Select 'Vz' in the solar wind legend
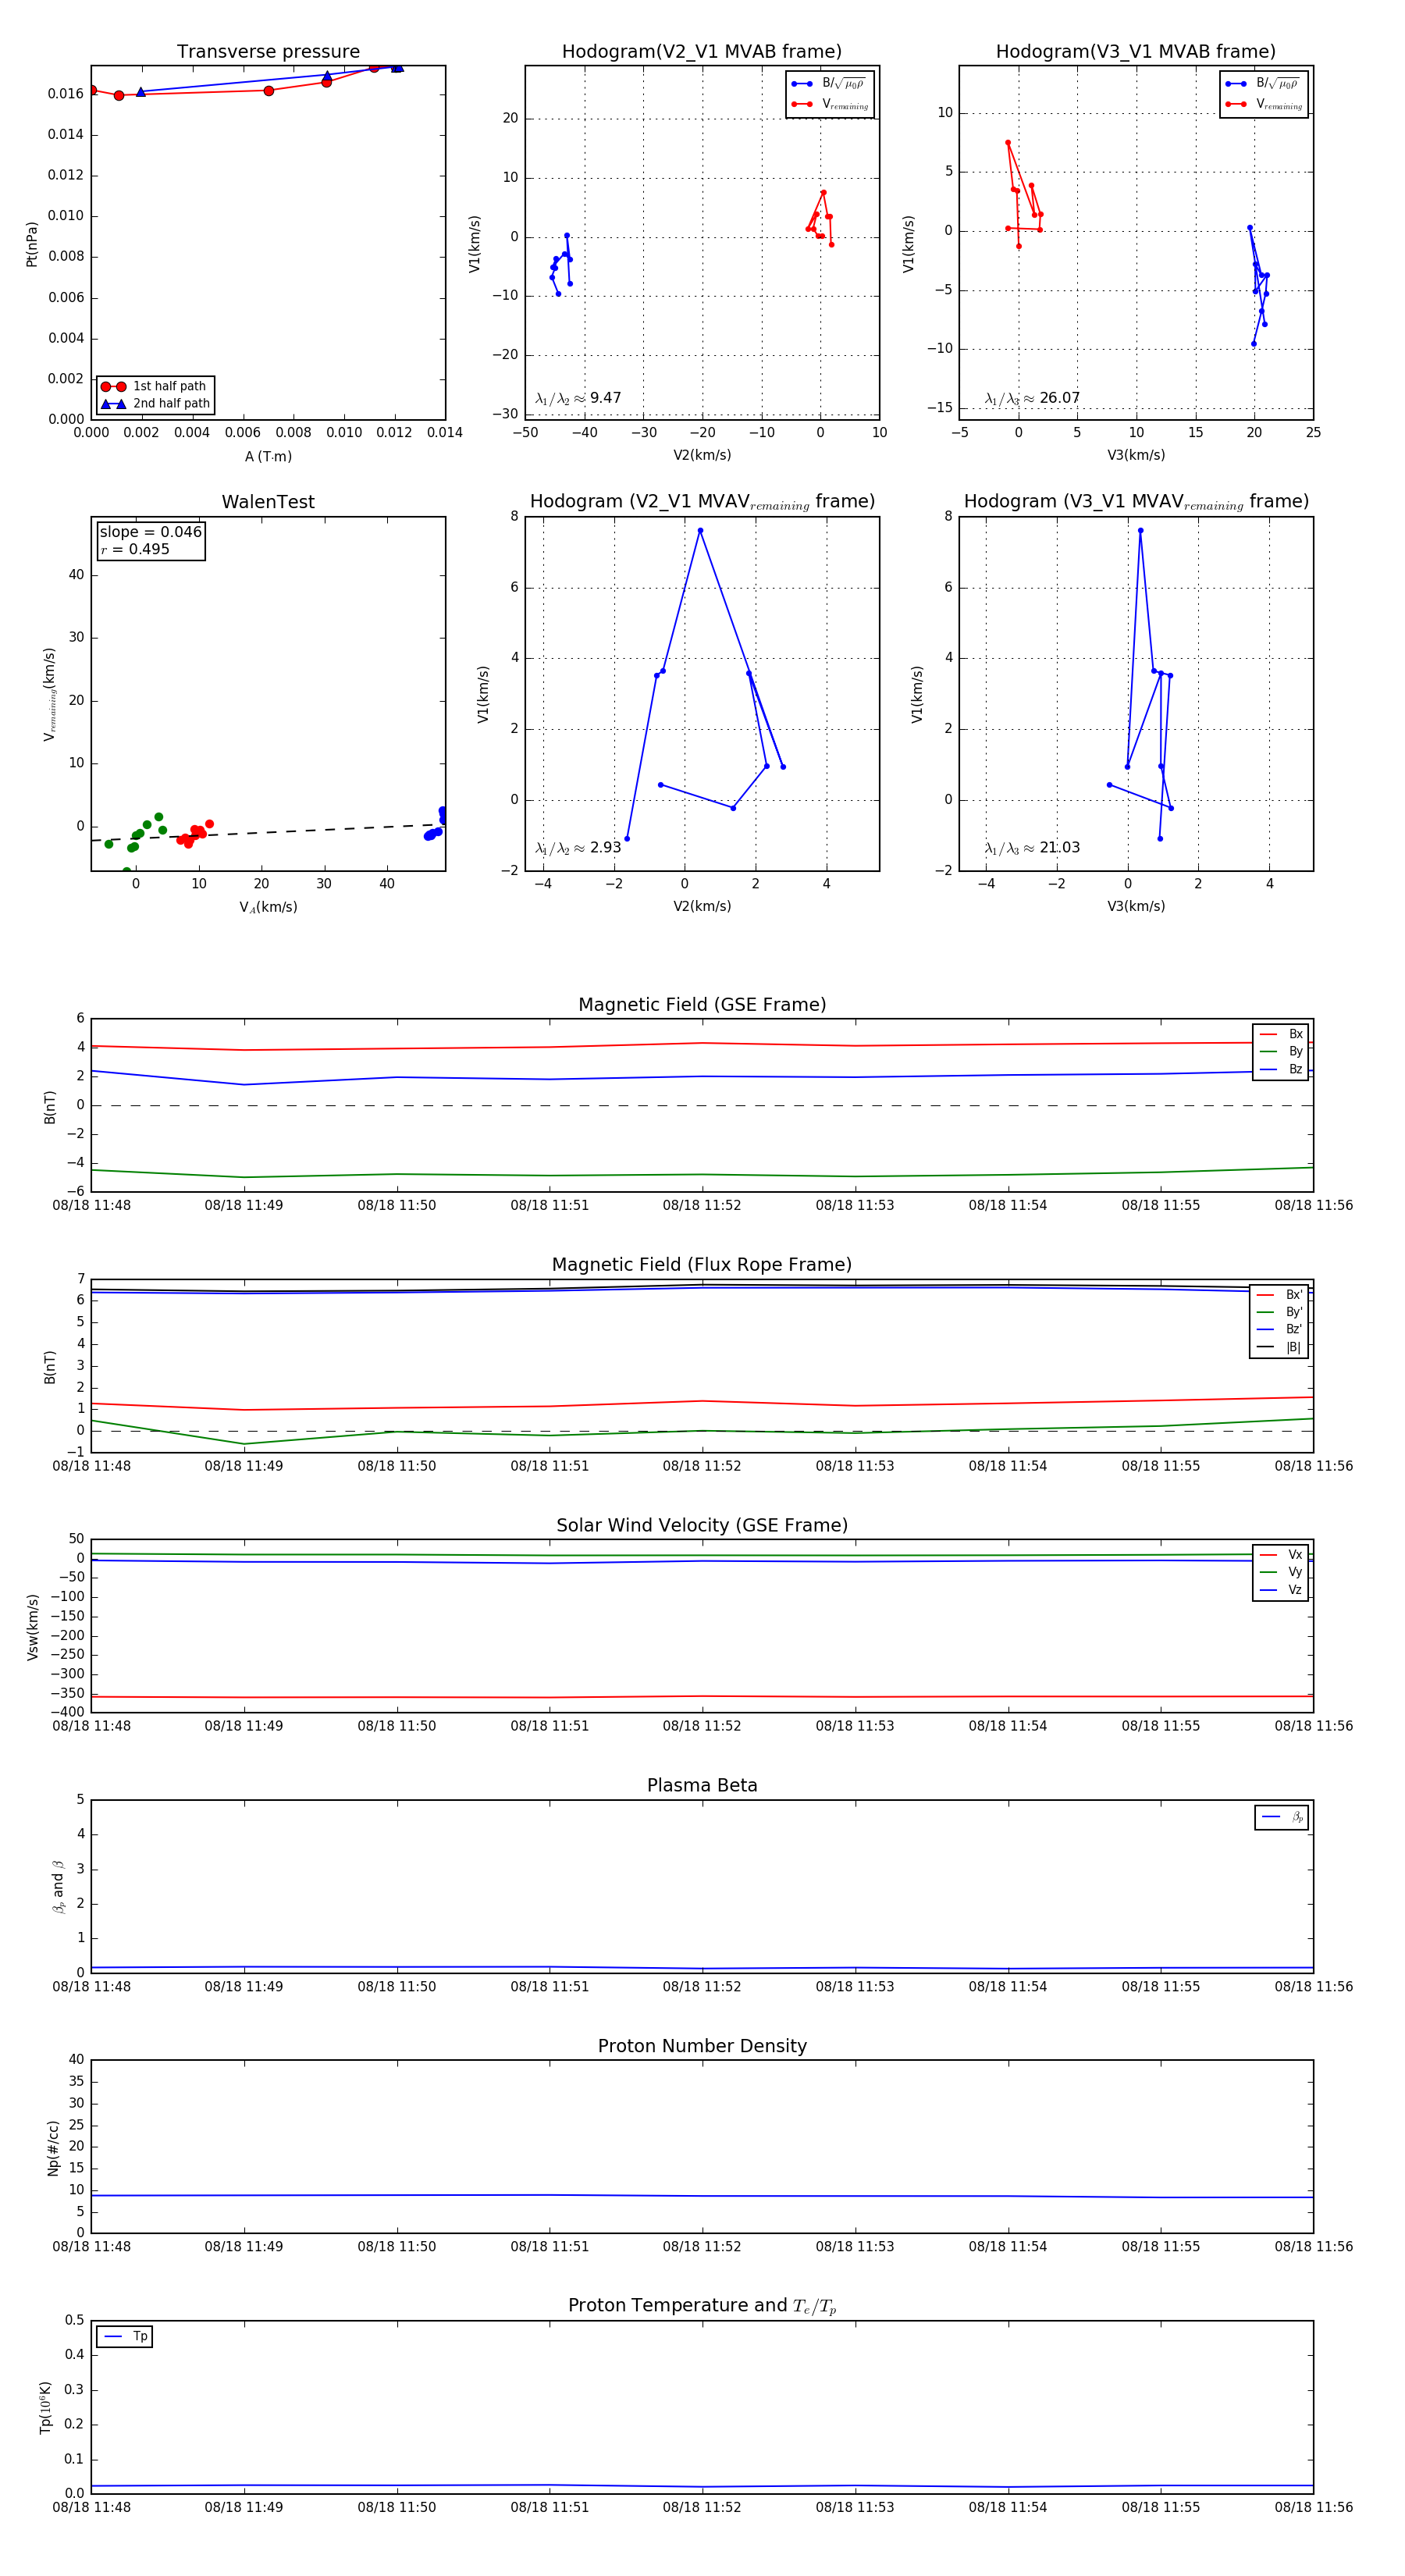1405x2576 pixels. 1281,1589
